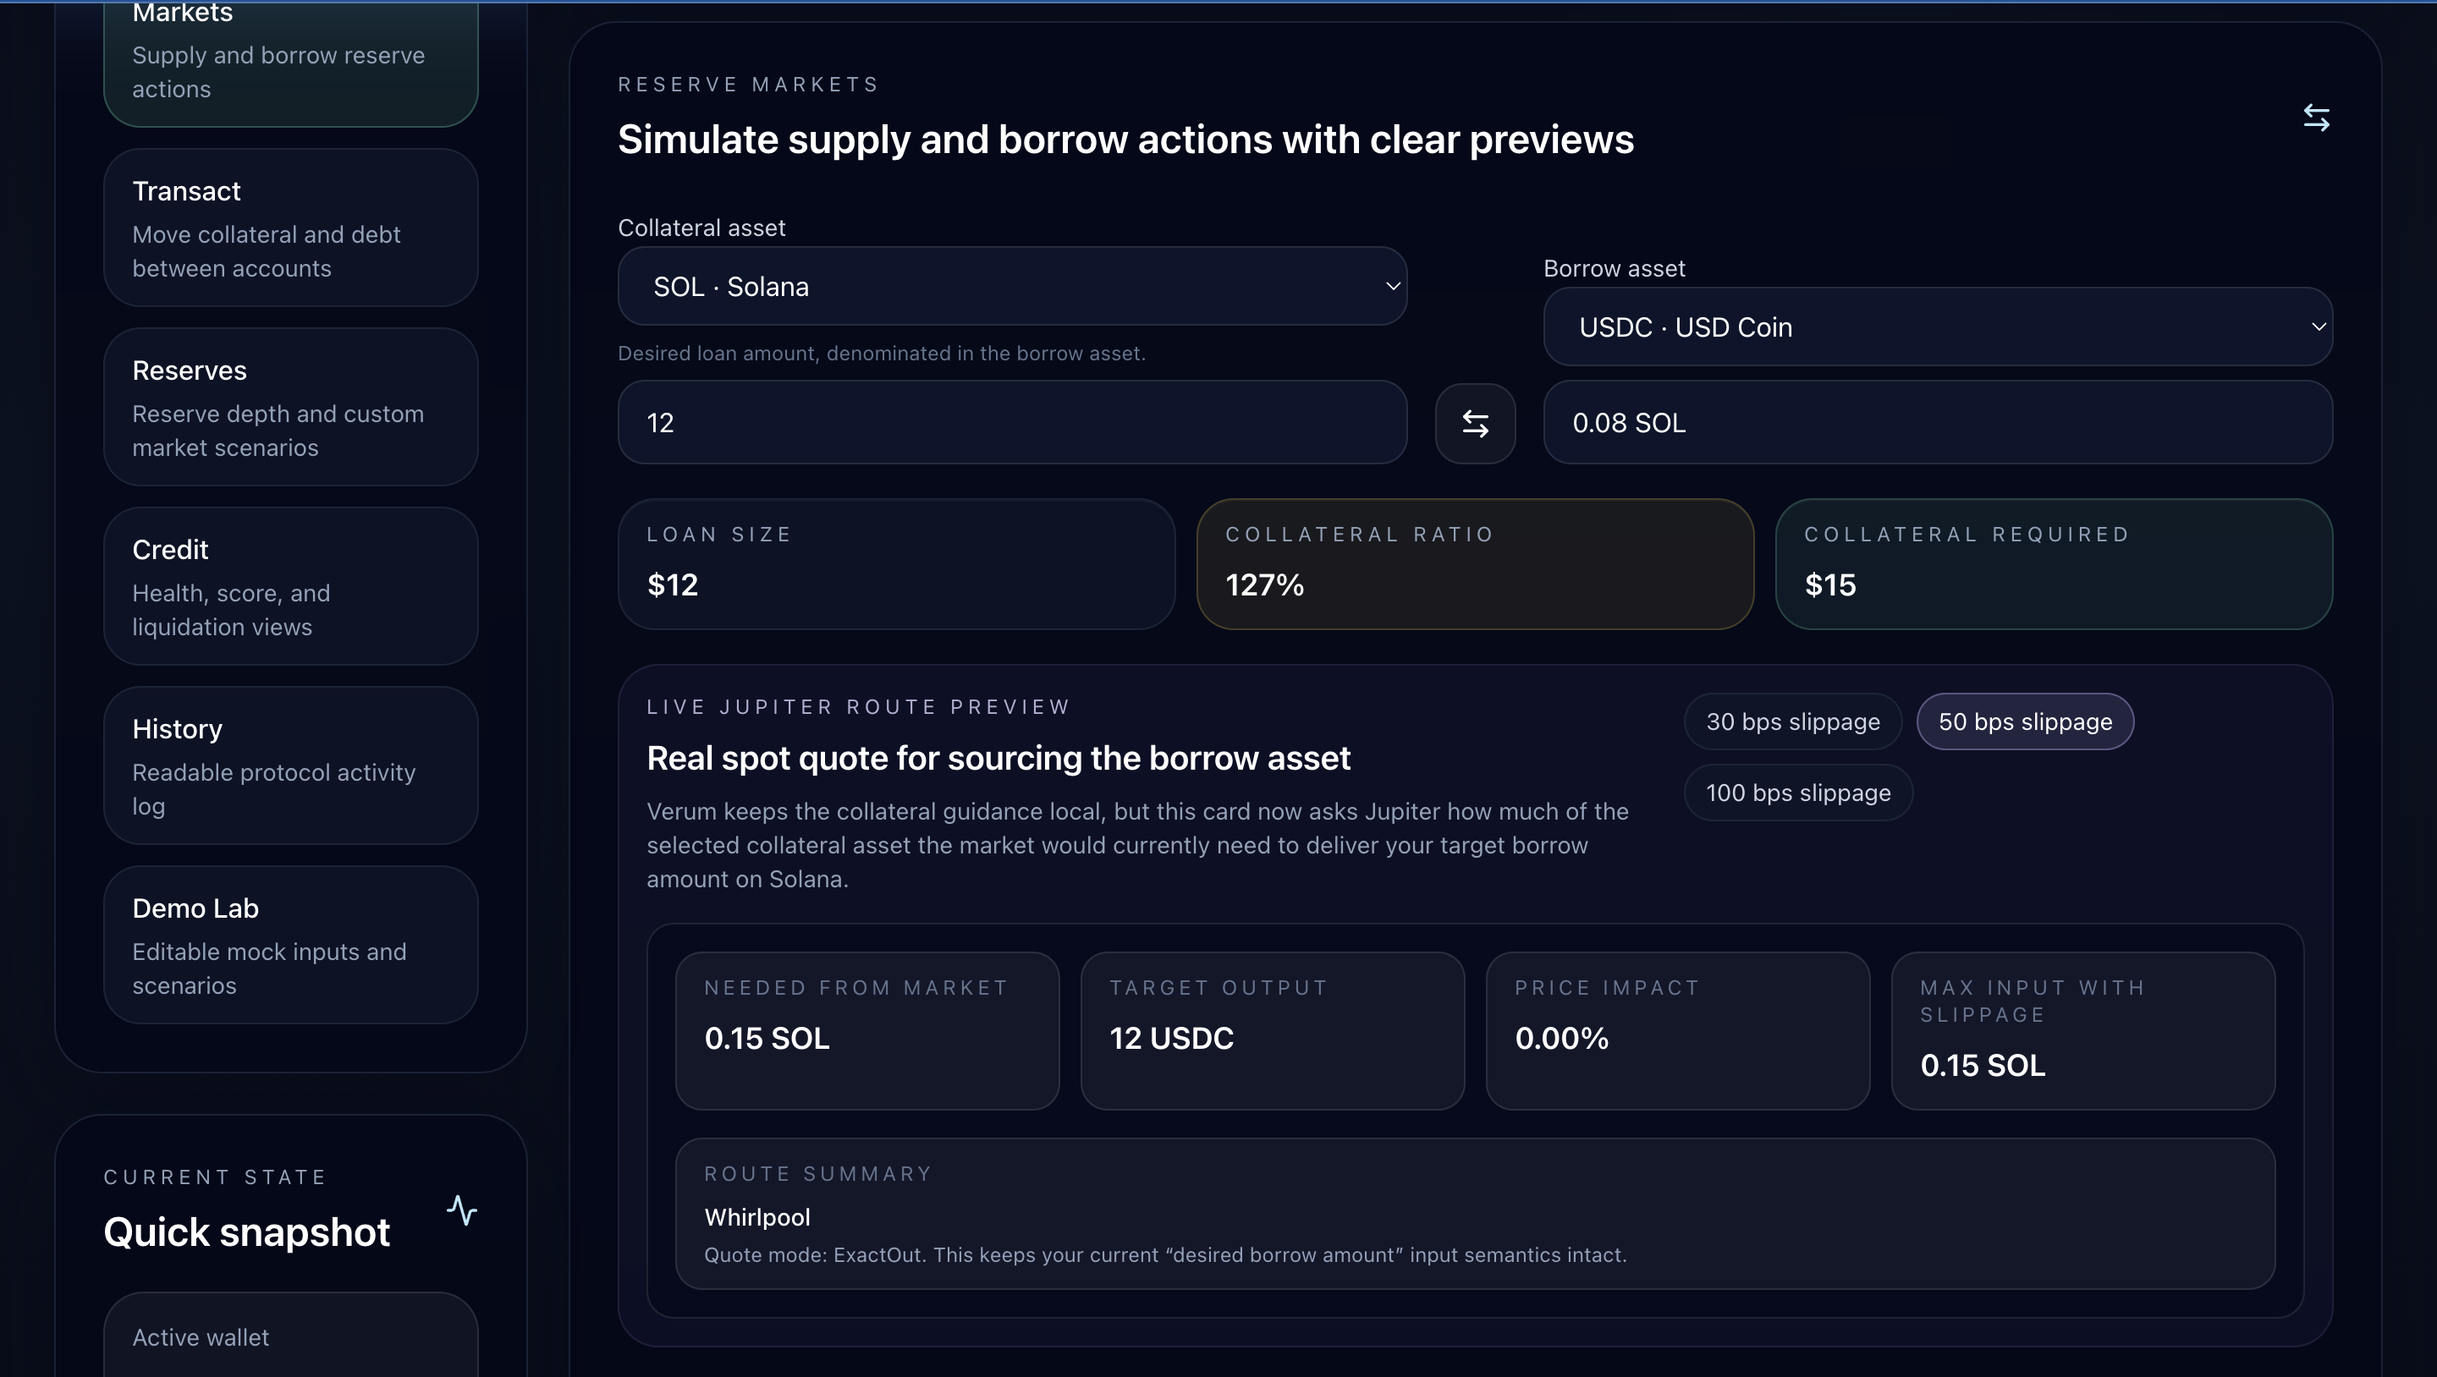This screenshot has height=1377, width=2437.
Task: Click the Collateral Ratio 127% card
Action: click(1474, 563)
